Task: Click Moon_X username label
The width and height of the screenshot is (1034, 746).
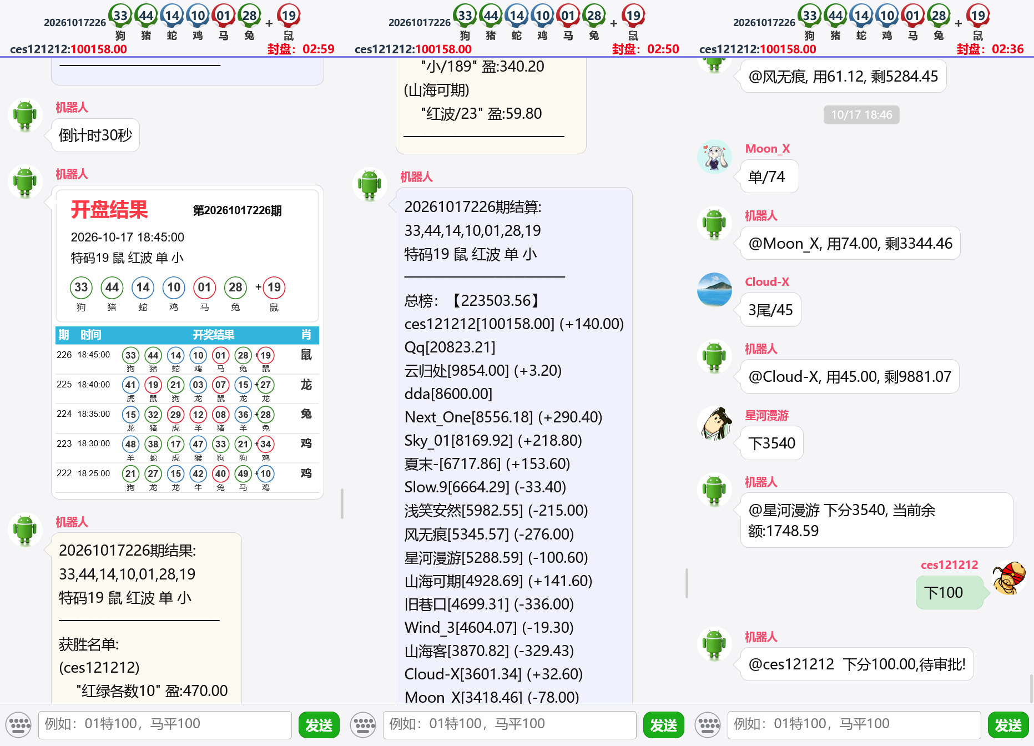Action: [768, 149]
